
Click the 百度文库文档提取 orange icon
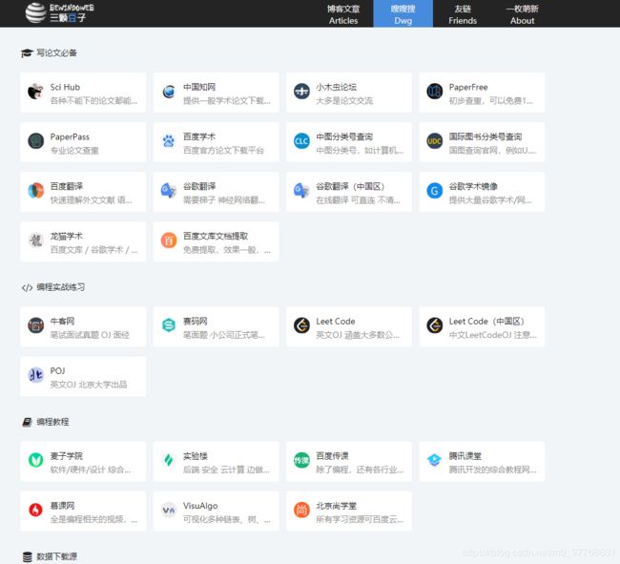pos(169,240)
